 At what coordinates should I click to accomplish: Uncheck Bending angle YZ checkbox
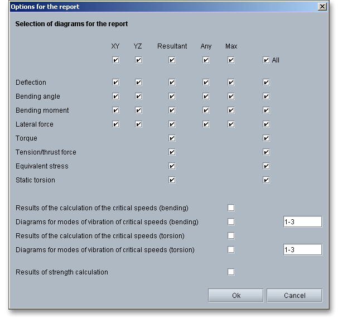pos(138,97)
